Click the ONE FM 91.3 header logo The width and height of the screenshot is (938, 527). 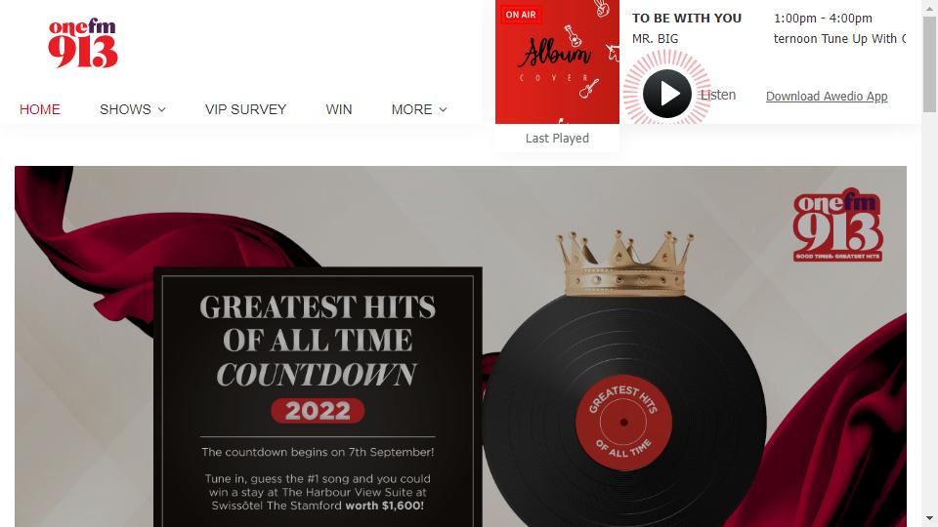(x=82, y=43)
